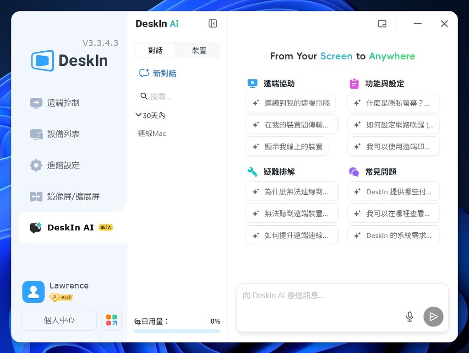The height and width of the screenshot is (353, 469).
Task: Open the 連線Mac conversation
Action: pyautogui.click(x=152, y=134)
